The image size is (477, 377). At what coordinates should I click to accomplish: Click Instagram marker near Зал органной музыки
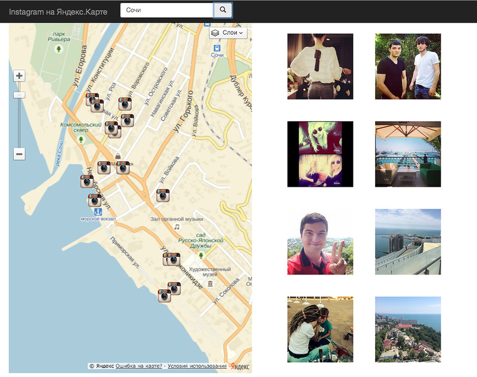click(164, 195)
